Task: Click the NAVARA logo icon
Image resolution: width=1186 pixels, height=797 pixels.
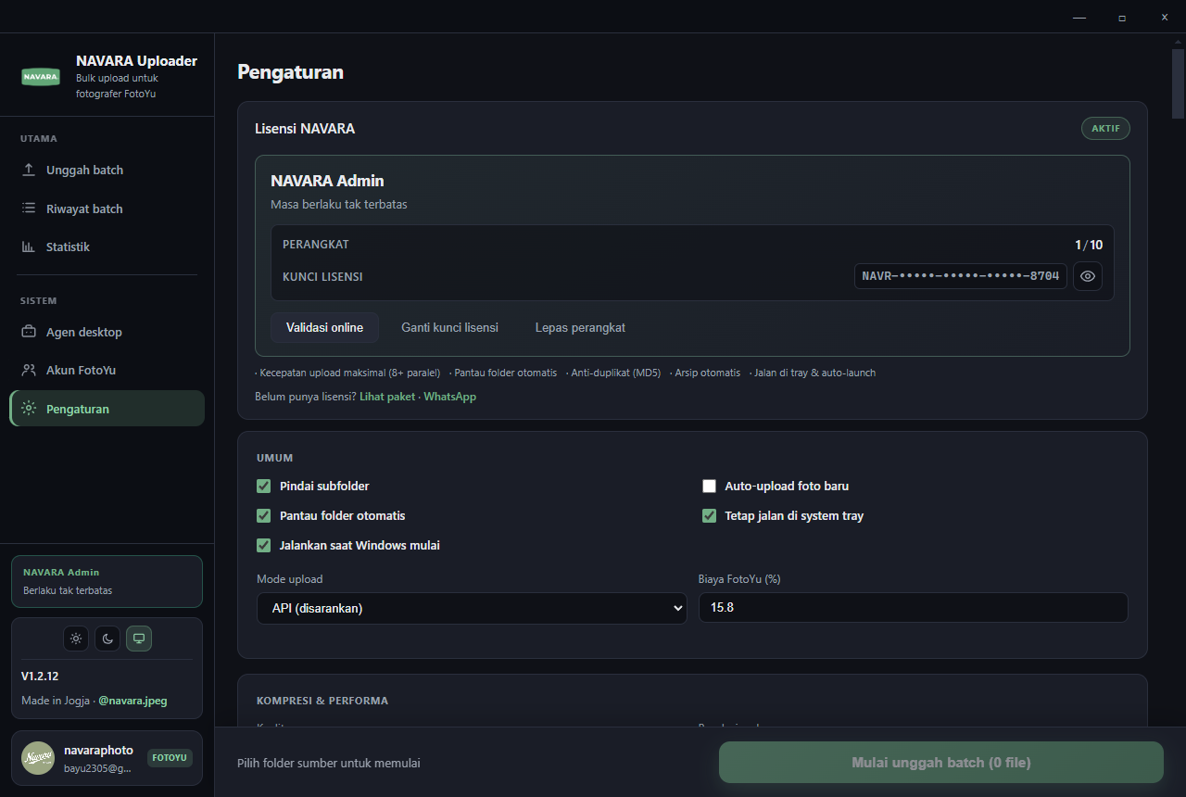Action: (41, 77)
